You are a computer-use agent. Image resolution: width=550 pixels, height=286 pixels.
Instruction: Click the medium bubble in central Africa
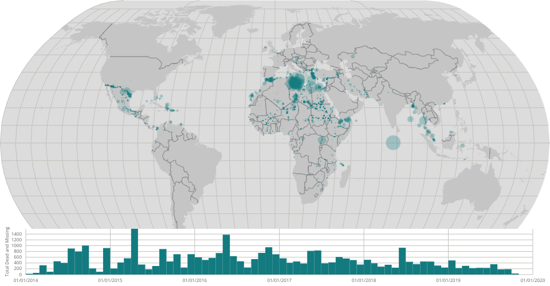tap(323, 140)
